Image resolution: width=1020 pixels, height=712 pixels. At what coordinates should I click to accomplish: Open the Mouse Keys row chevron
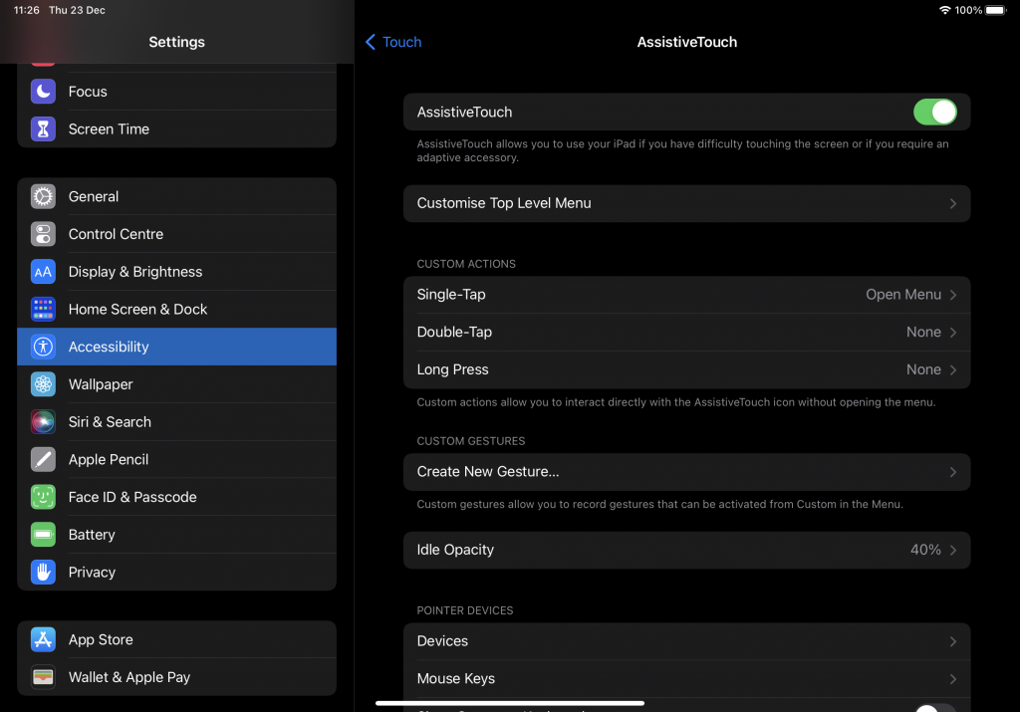pyautogui.click(x=953, y=679)
